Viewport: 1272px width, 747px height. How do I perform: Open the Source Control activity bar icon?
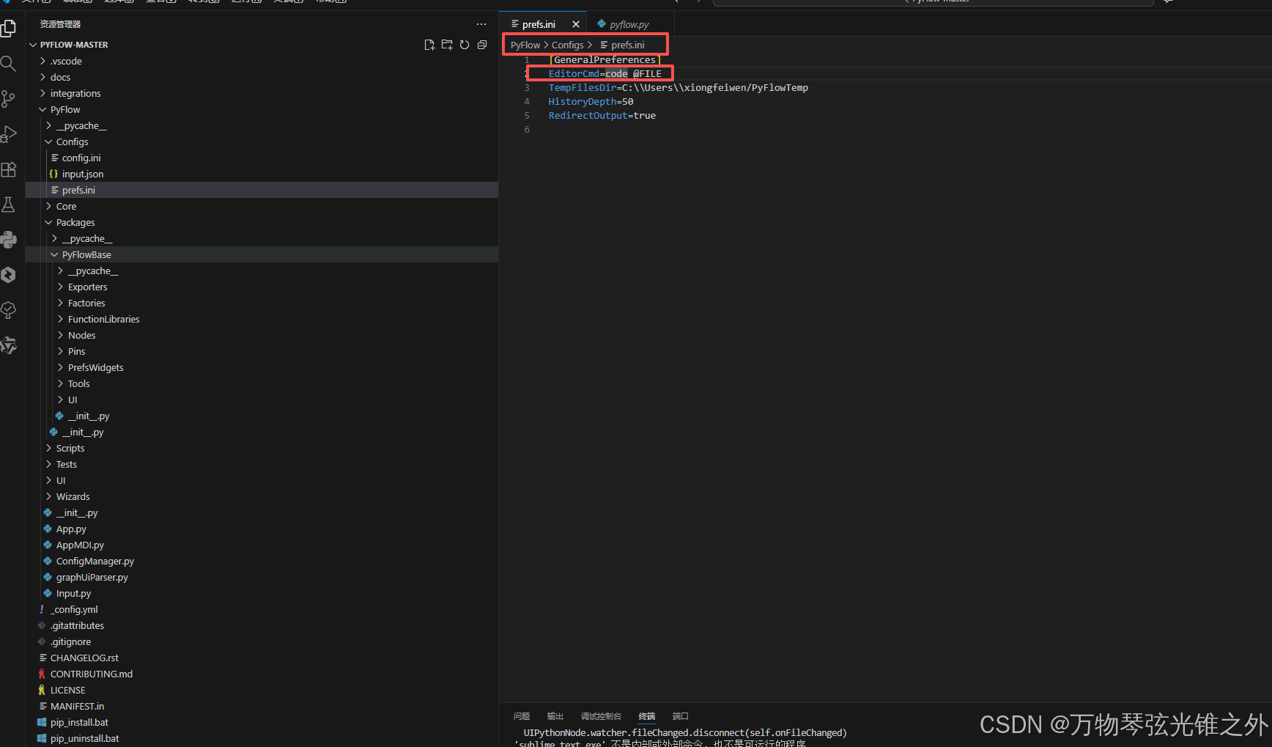tap(9, 99)
